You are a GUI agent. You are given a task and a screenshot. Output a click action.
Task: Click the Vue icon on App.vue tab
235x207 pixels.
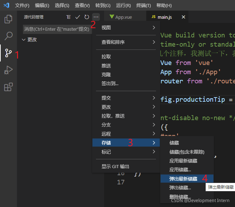(112, 17)
